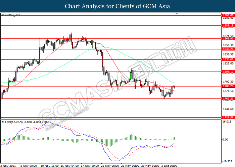Select the 1906.86 red price label
Image resolution: width=235 pixels, height=167 pixels.
pos(228,15)
